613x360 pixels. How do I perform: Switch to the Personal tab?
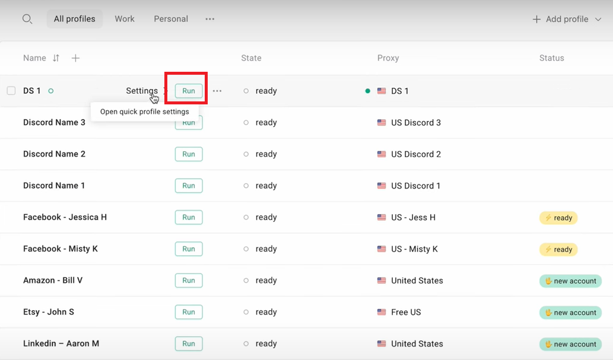(x=171, y=19)
